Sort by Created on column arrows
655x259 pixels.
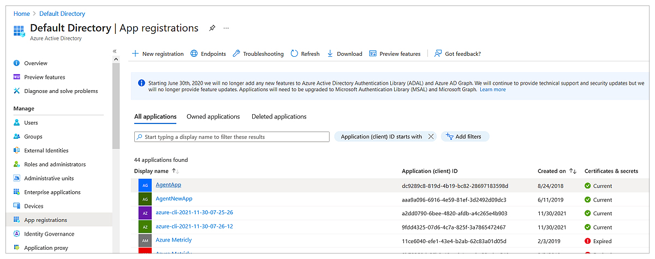pyautogui.click(x=573, y=171)
